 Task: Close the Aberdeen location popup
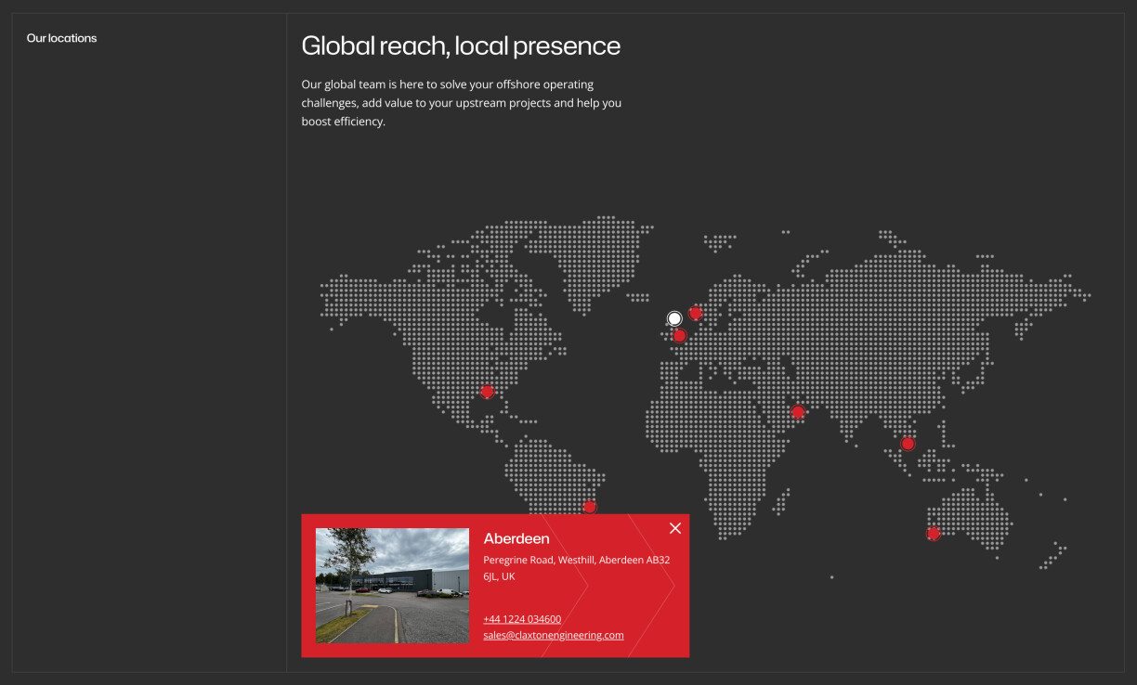(675, 528)
